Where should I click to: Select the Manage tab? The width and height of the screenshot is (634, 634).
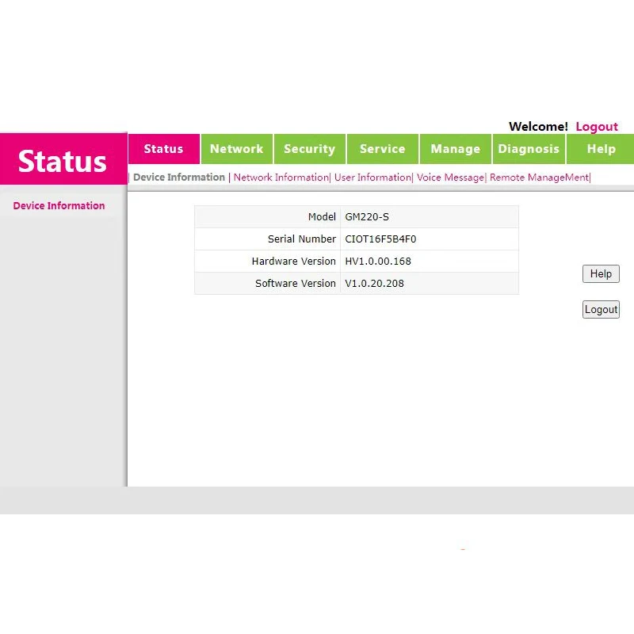point(456,149)
